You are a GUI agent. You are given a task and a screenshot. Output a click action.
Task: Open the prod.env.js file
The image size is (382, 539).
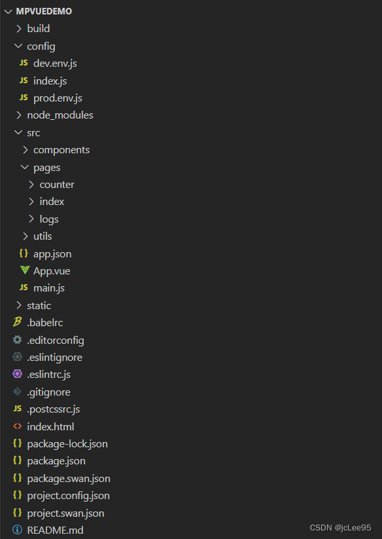click(58, 98)
